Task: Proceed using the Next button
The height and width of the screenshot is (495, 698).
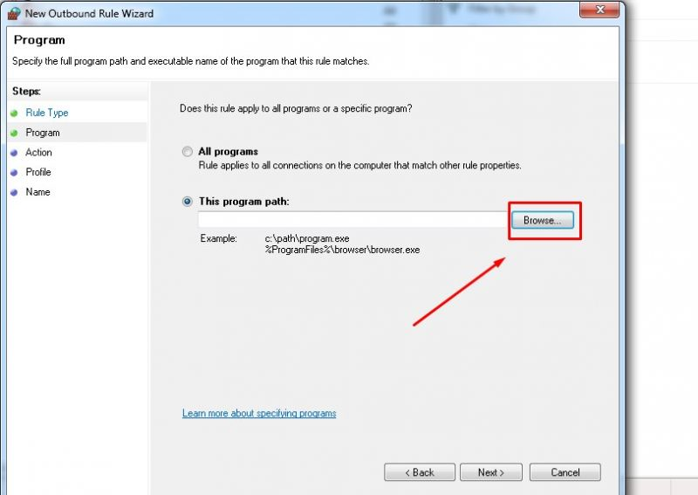Action: coord(491,472)
